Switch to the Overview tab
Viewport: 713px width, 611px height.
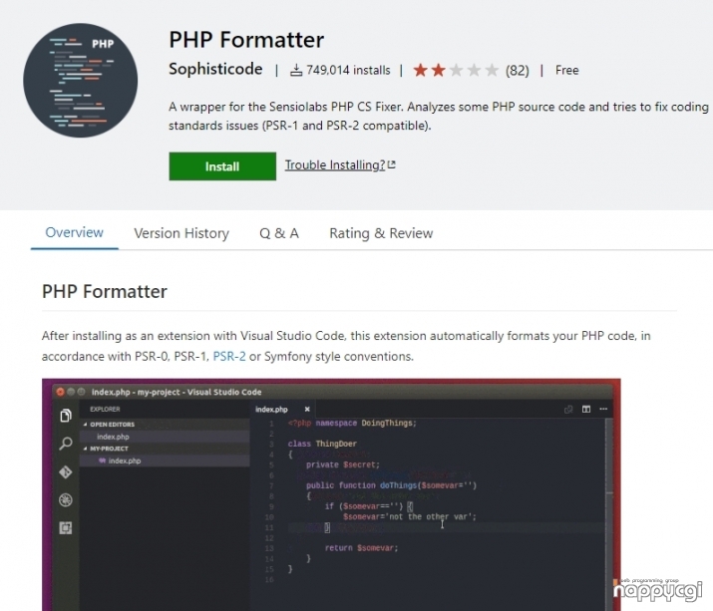coord(74,232)
